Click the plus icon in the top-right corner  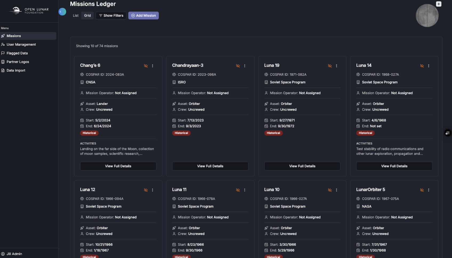click(x=438, y=4)
